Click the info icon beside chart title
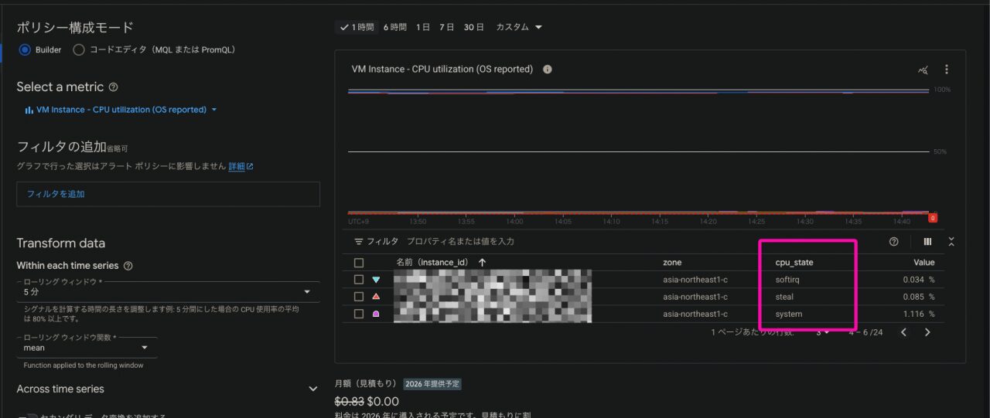 (548, 70)
